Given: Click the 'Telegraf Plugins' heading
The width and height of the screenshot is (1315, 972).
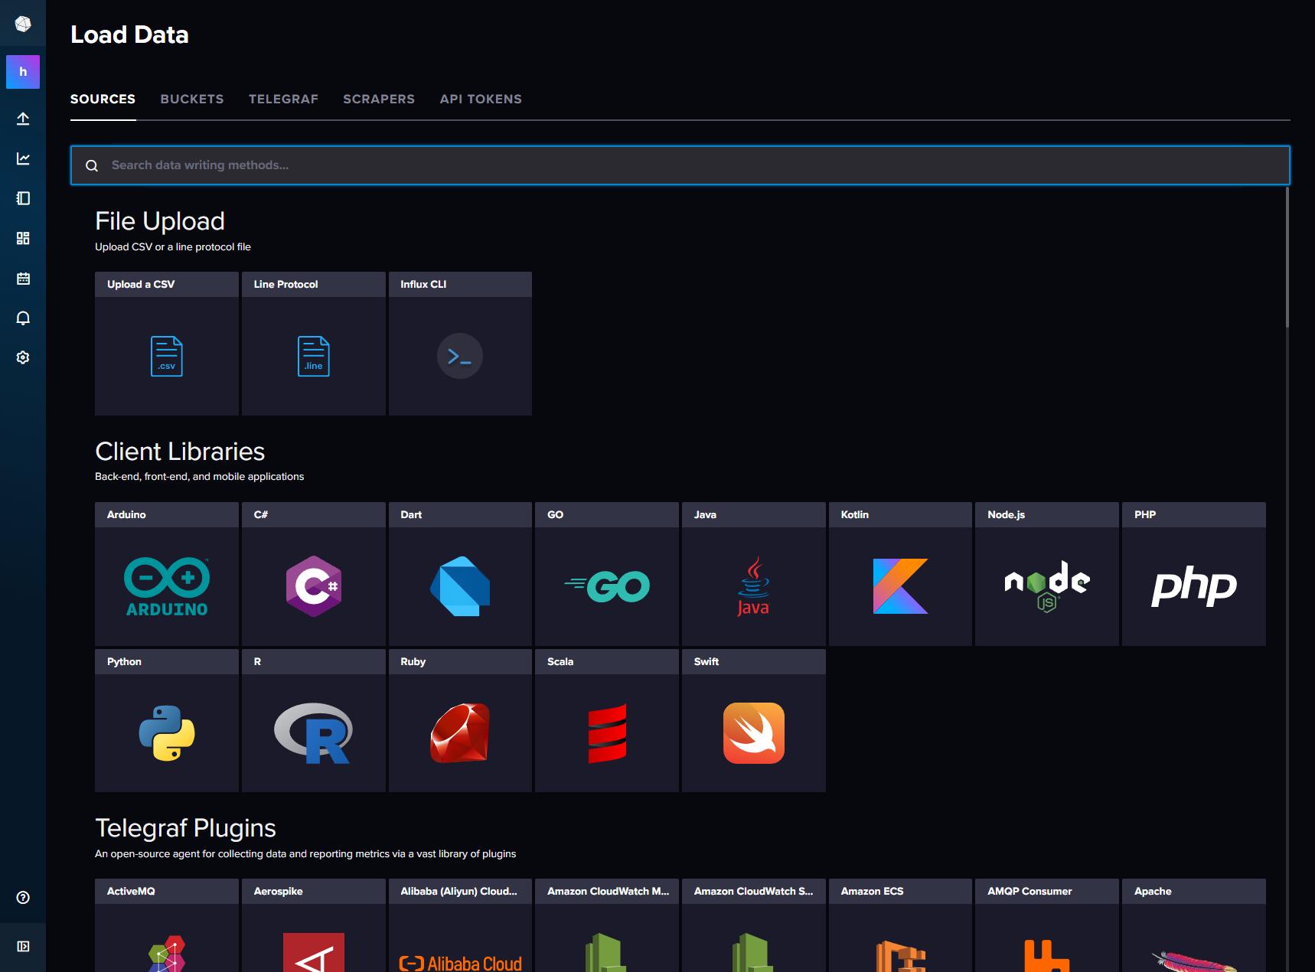Looking at the screenshot, I should click(185, 828).
